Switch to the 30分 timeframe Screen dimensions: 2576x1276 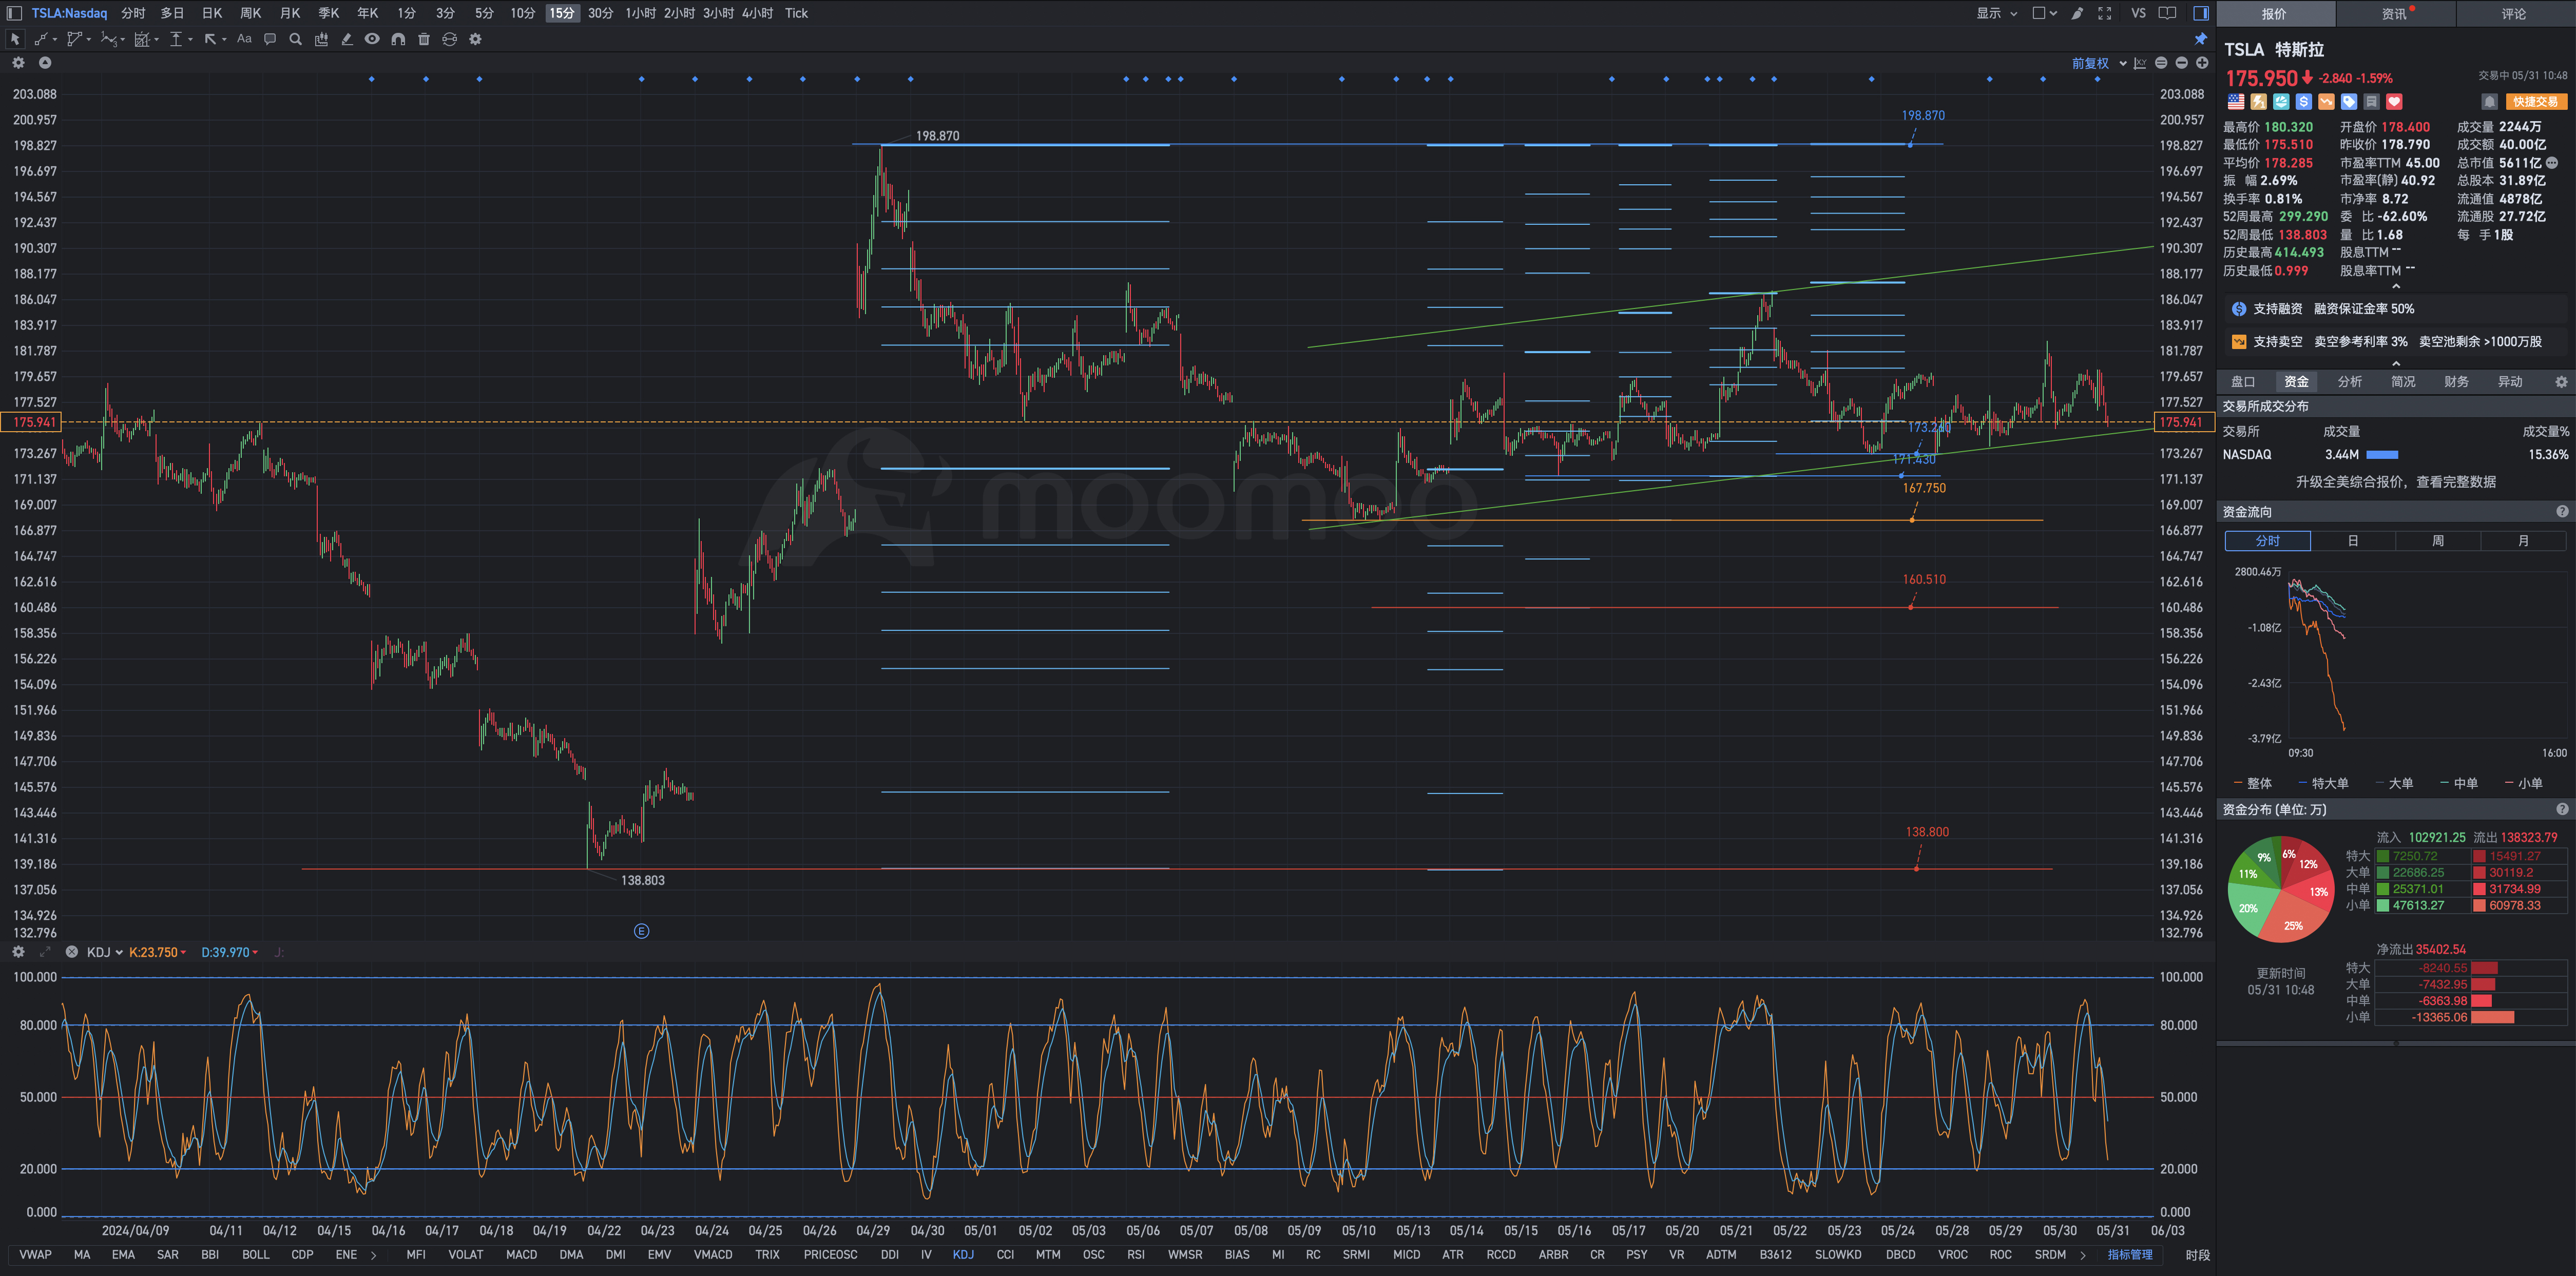click(x=600, y=13)
